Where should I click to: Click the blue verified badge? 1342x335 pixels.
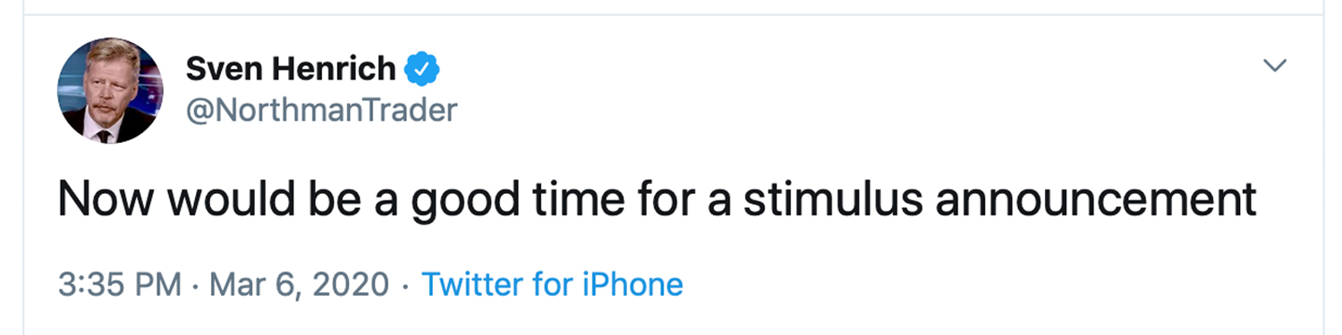click(x=421, y=69)
